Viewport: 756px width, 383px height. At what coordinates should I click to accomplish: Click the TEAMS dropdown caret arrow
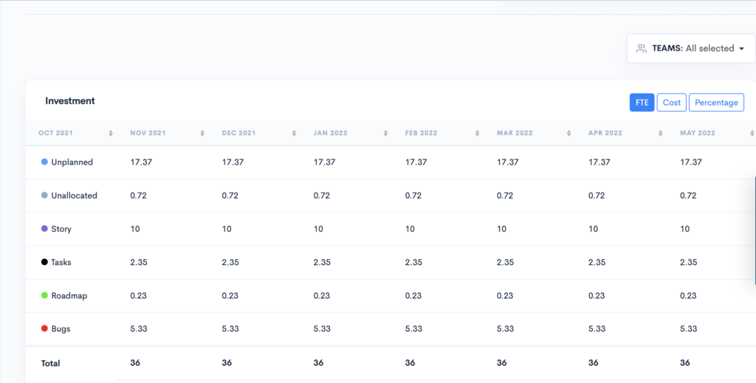click(x=741, y=49)
